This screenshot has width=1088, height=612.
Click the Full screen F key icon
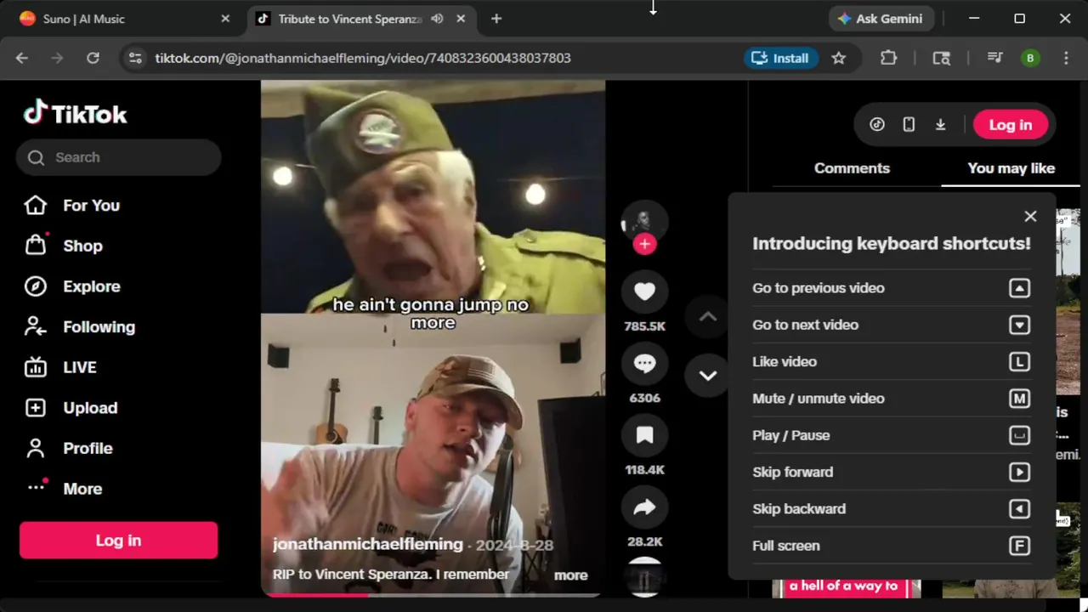click(1019, 546)
